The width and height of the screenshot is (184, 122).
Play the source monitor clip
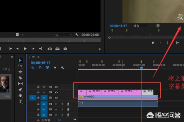[x=25, y=49]
